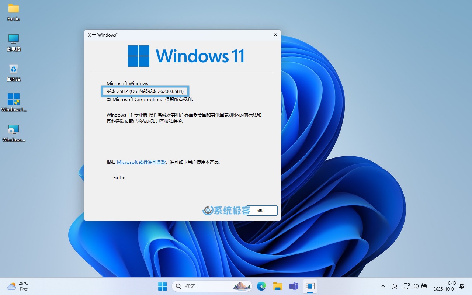Screen dimensions: 472x295
Task: Expand the hidden tray icons chevron
Action: (x=383, y=286)
